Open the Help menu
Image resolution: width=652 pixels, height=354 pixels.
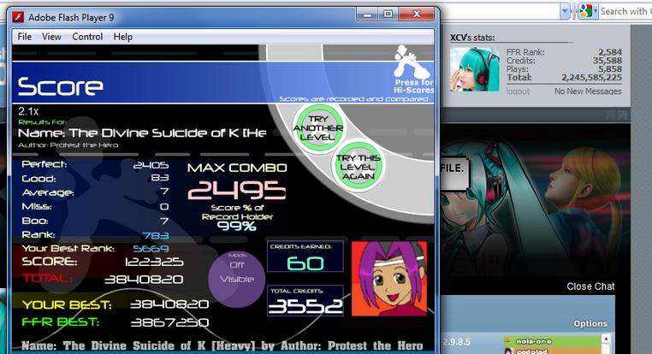point(122,37)
